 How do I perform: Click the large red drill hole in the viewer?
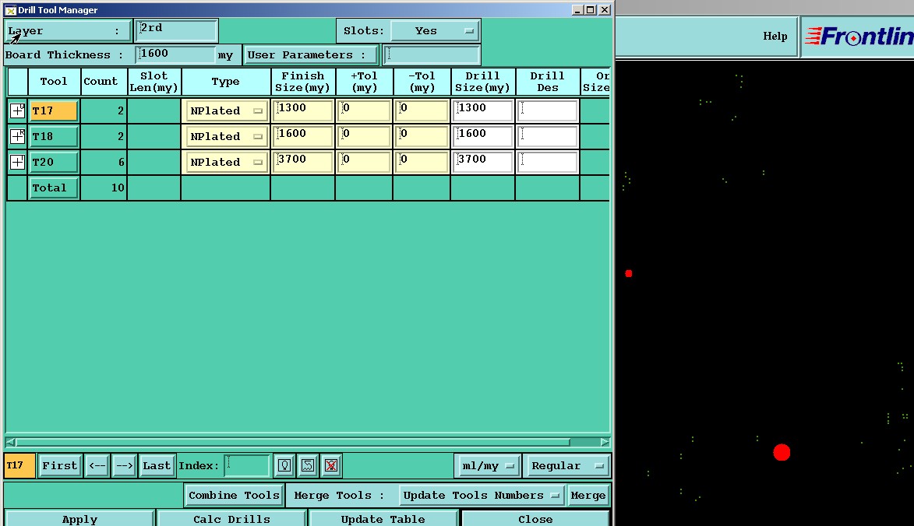[x=782, y=452]
